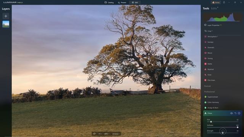
Task: Click the Professional section heading
Action: (x=209, y=92)
